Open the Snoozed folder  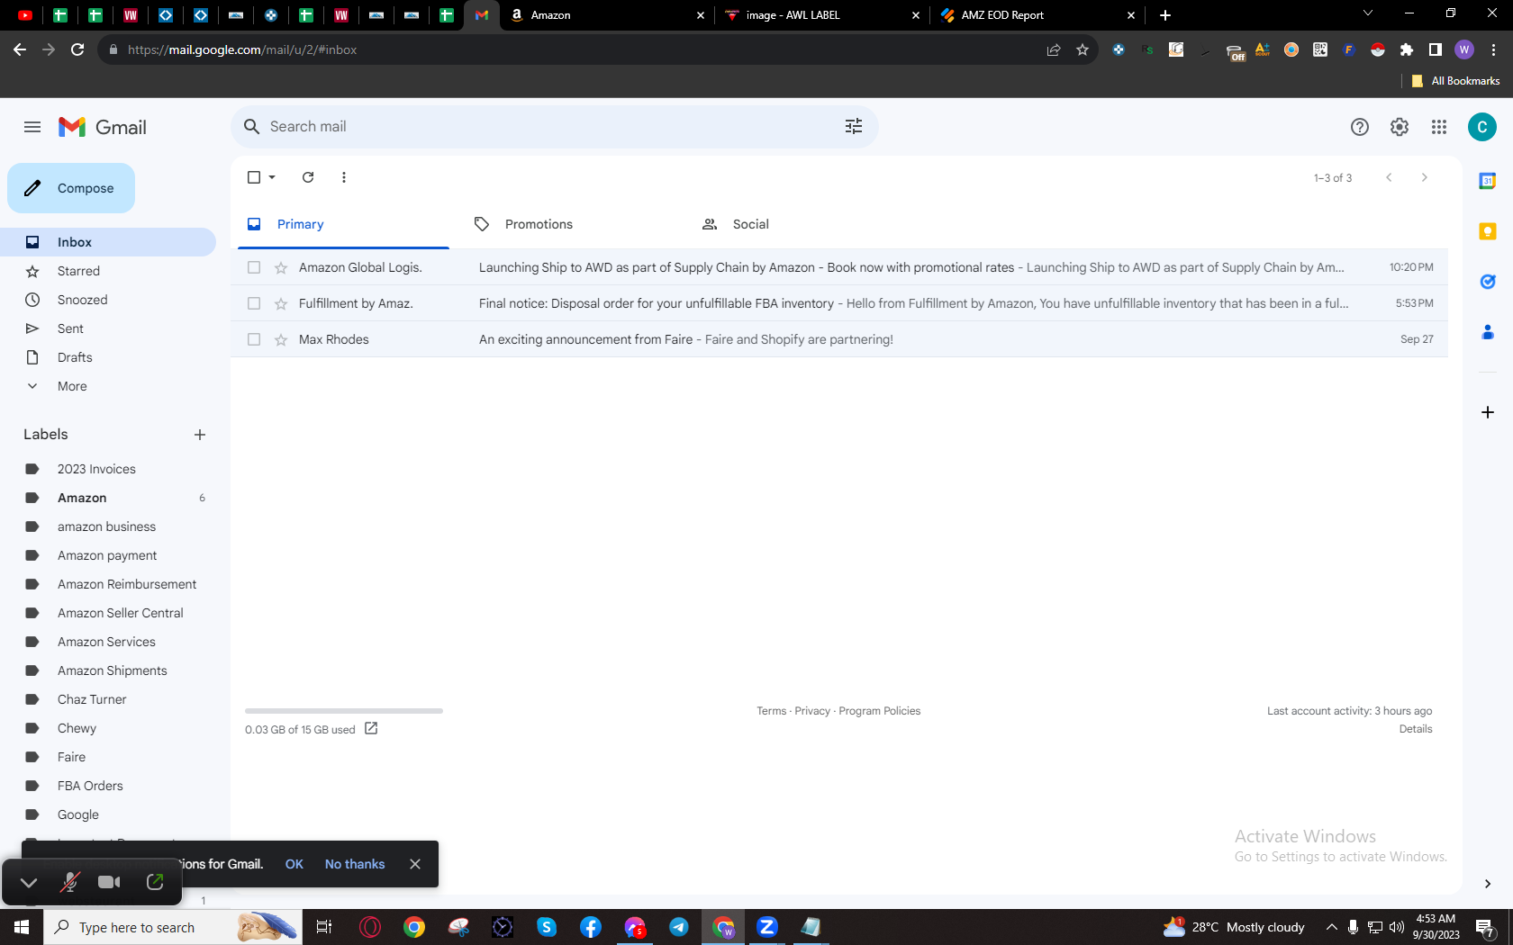point(108,300)
